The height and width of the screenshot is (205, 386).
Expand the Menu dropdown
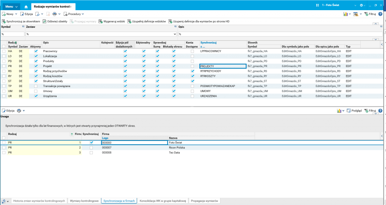[12, 7]
